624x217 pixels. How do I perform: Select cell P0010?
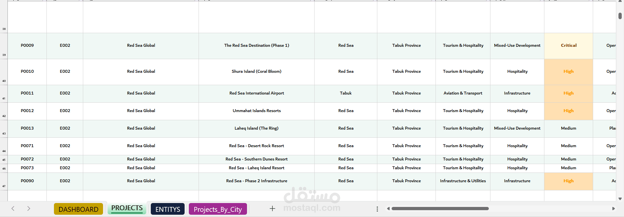coord(27,72)
